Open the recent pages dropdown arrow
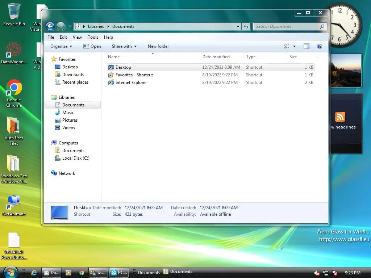 tap(70, 26)
